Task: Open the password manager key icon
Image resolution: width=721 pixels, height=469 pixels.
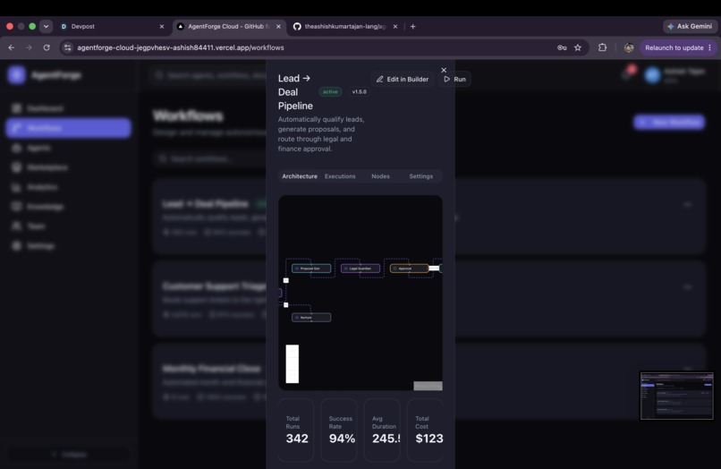Action: pyautogui.click(x=562, y=47)
